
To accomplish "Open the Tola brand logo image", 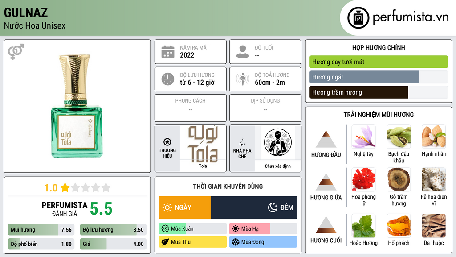I will pos(203,144).
